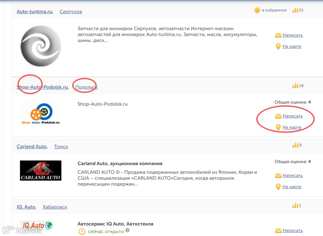Click Написать link for Shop-Auto-Podolsk.ru

click(292, 116)
